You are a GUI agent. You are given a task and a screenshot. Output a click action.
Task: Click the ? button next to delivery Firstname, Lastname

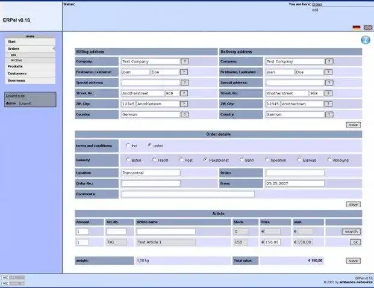[328, 72]
